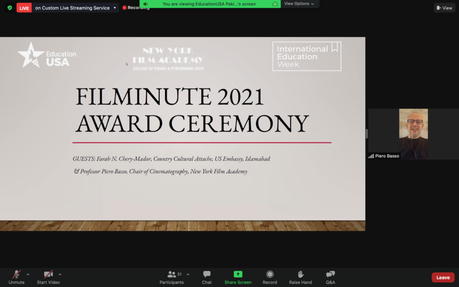Click the red LIVE indicator badge

[24, 8]
